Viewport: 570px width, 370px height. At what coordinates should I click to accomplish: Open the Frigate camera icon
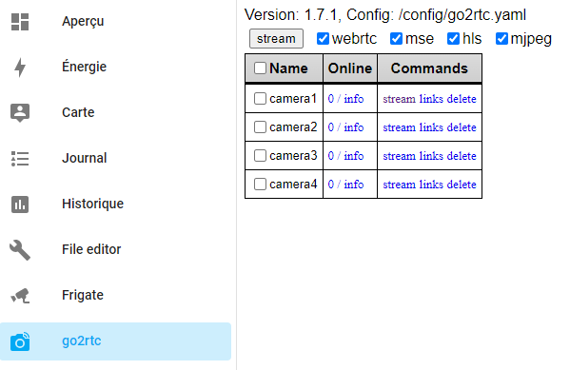click(20, 296)
